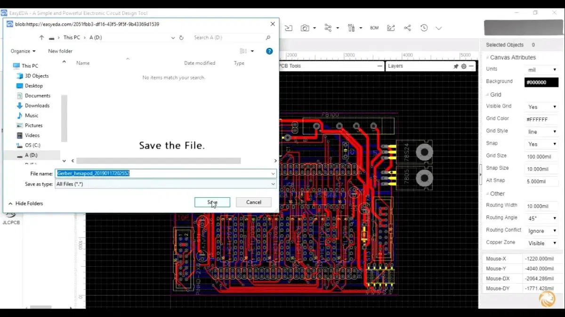Open the Routing Angle dropdown
This screenshot has height=317, width=565.
[x=542, y=218]
